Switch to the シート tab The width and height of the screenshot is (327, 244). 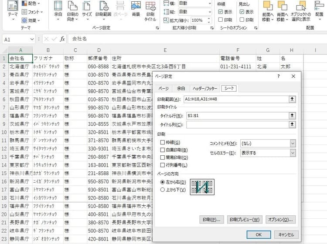pyautogui.click(x=229, y=88)
